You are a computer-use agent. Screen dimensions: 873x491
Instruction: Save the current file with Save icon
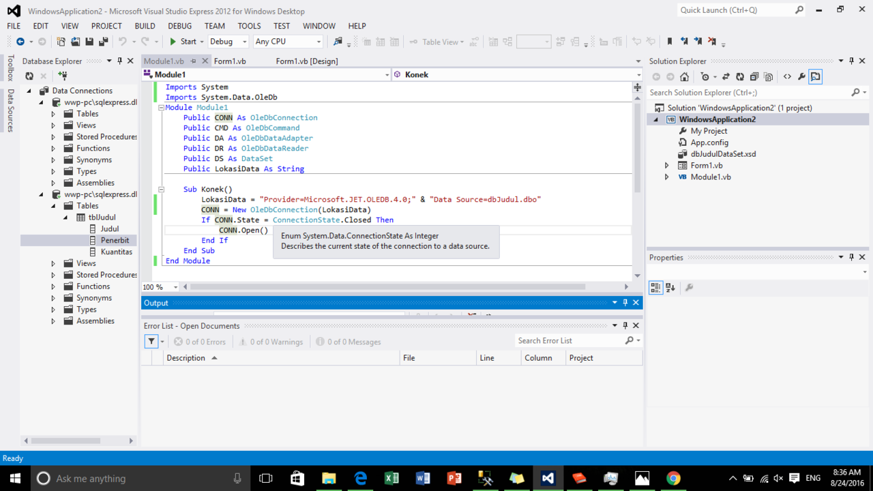point(89,42)
